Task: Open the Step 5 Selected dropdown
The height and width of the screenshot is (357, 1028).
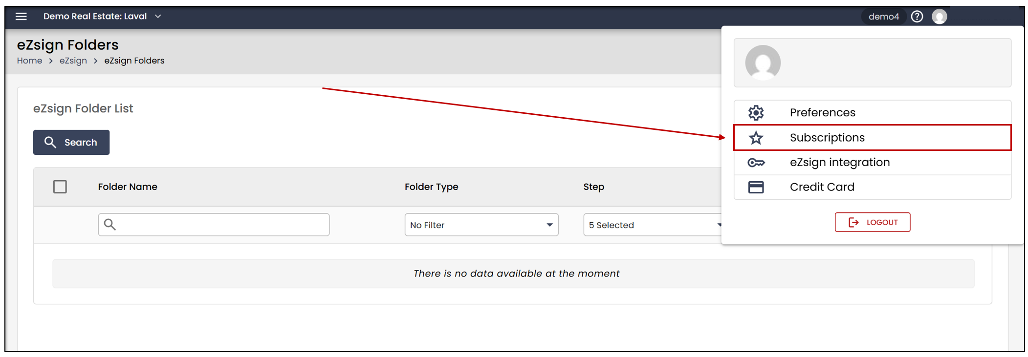Action: (x=653, y=225)
